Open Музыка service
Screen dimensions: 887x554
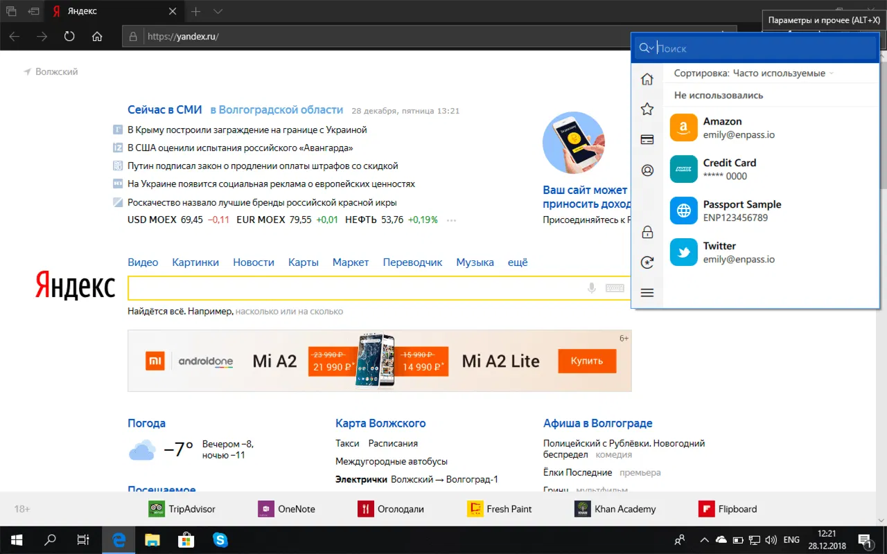(475, 262)
